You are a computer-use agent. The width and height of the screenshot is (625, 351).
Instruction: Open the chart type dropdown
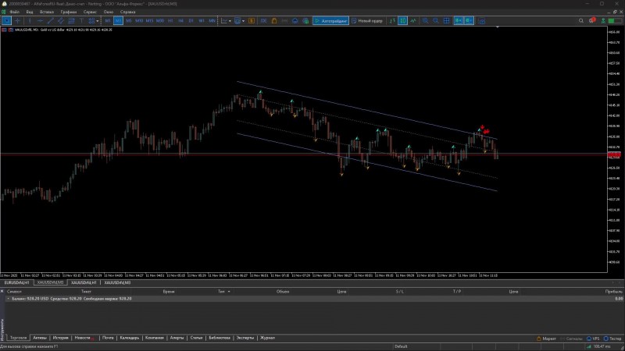pos(226,21)
